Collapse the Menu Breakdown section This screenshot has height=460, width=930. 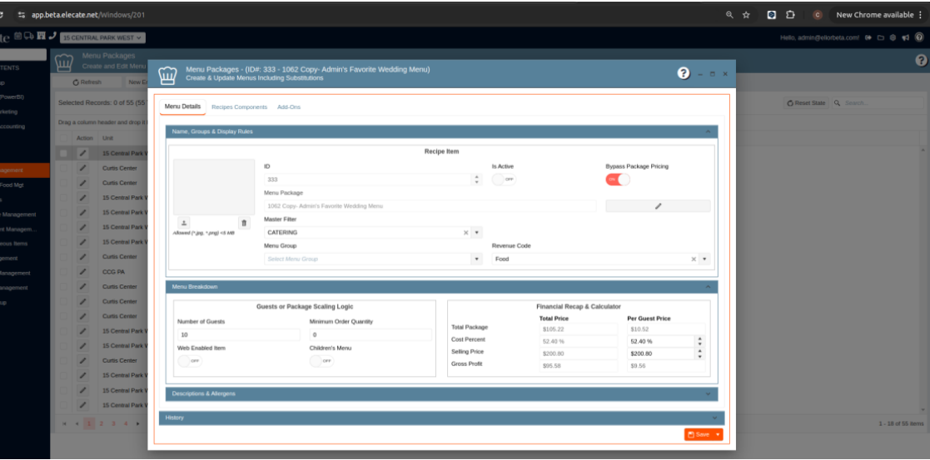point(708,287)
